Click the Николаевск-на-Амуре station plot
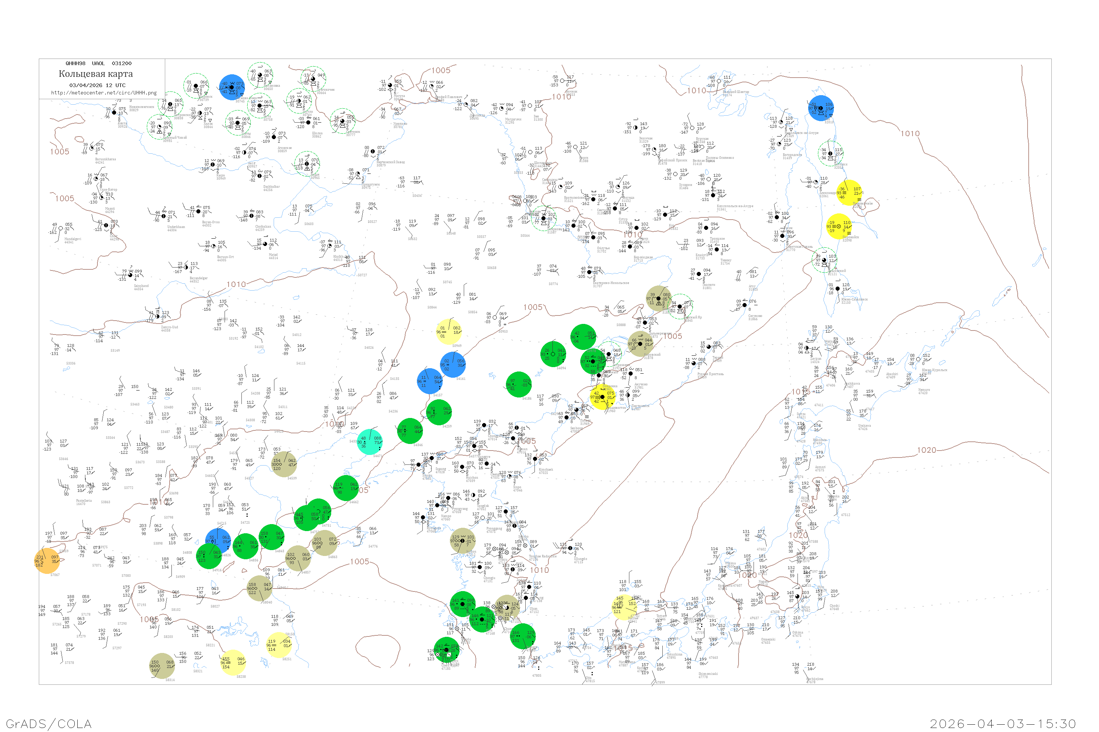1099x732 pixels. point(782,122)
